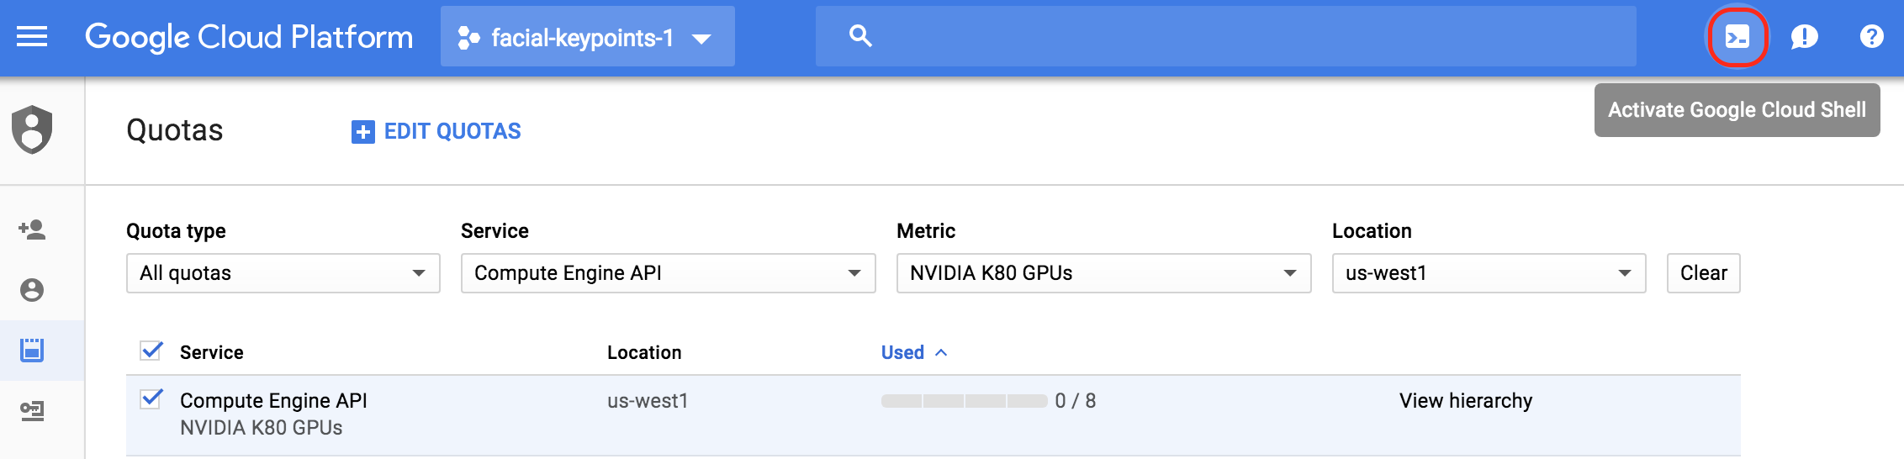
Task: Click the EDIT QUOTAS button
Action: coord(436,131)
